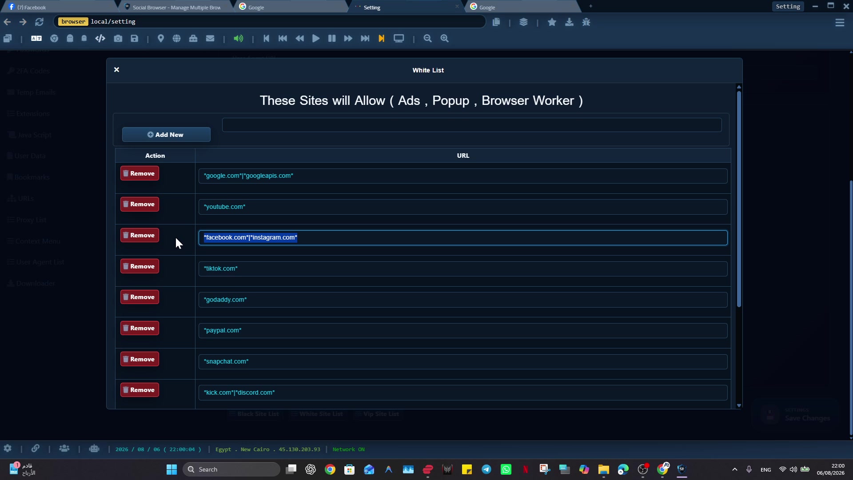Click the step-forward playback icon
Screen dimensions: 853x480
pyautogui.click(x=365, y=39)
